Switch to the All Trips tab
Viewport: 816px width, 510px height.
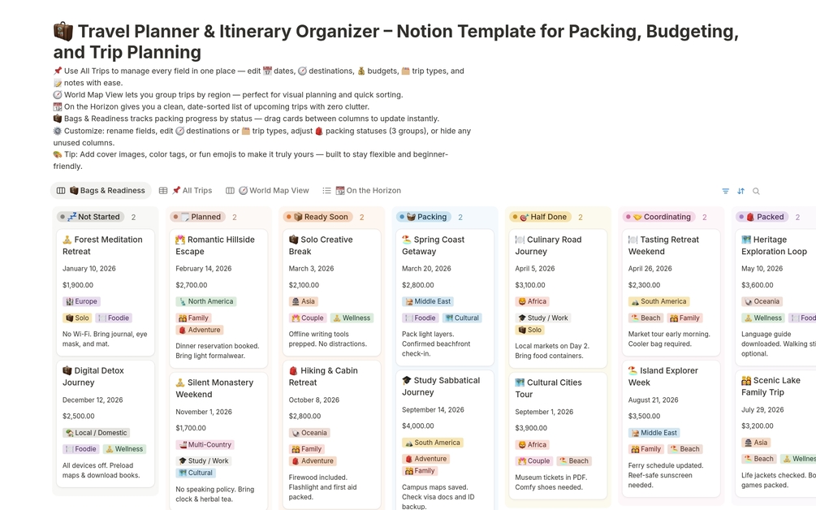192,191
